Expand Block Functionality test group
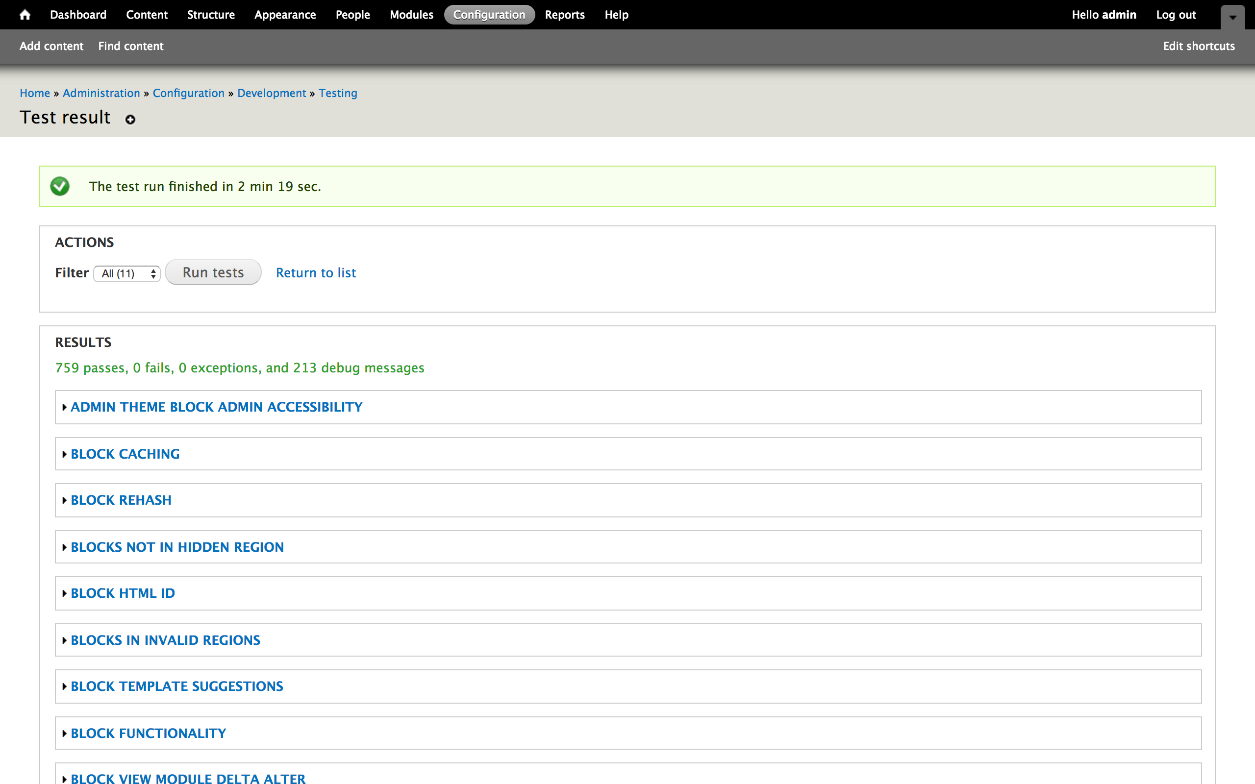 (x=149, y=733)
